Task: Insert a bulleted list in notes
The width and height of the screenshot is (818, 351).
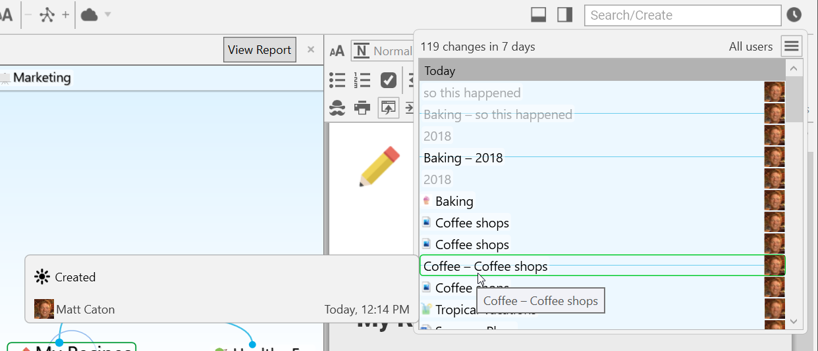Action: 337,80
